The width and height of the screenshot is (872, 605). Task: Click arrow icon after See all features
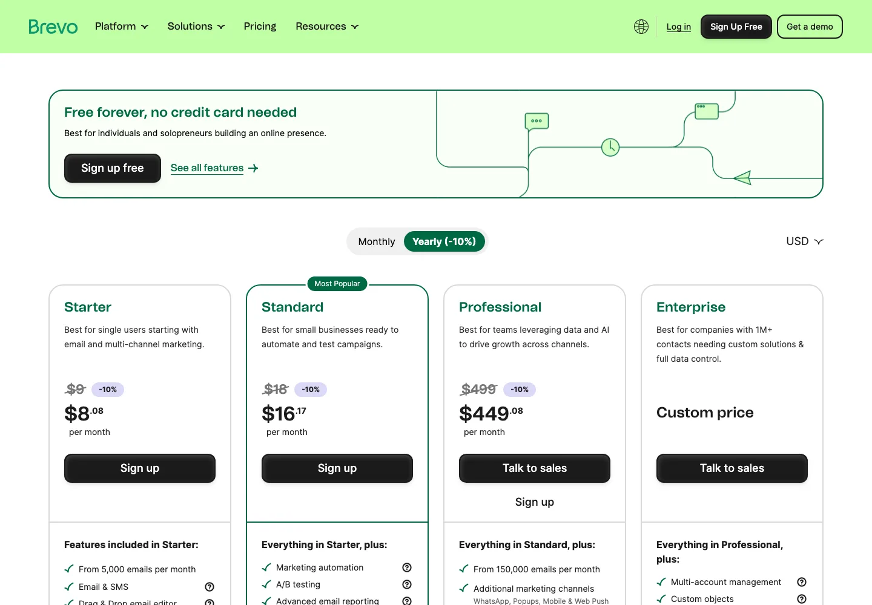coord(253,168)
